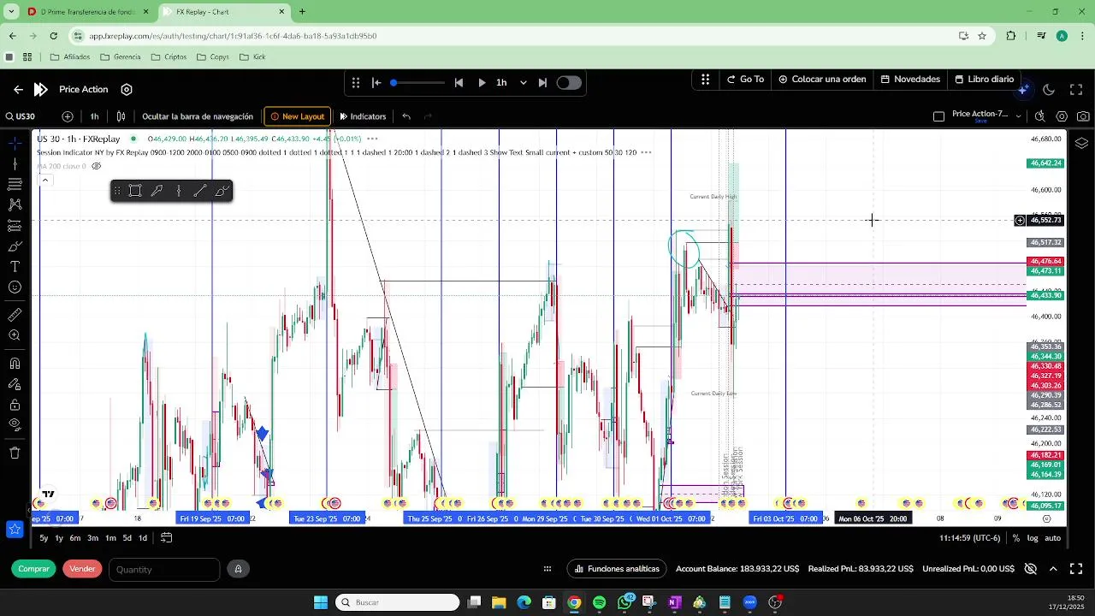This screenshot has height=616, width=1095.
Task: Open the US 30 symbol legend more options
Action: (372, 139)
